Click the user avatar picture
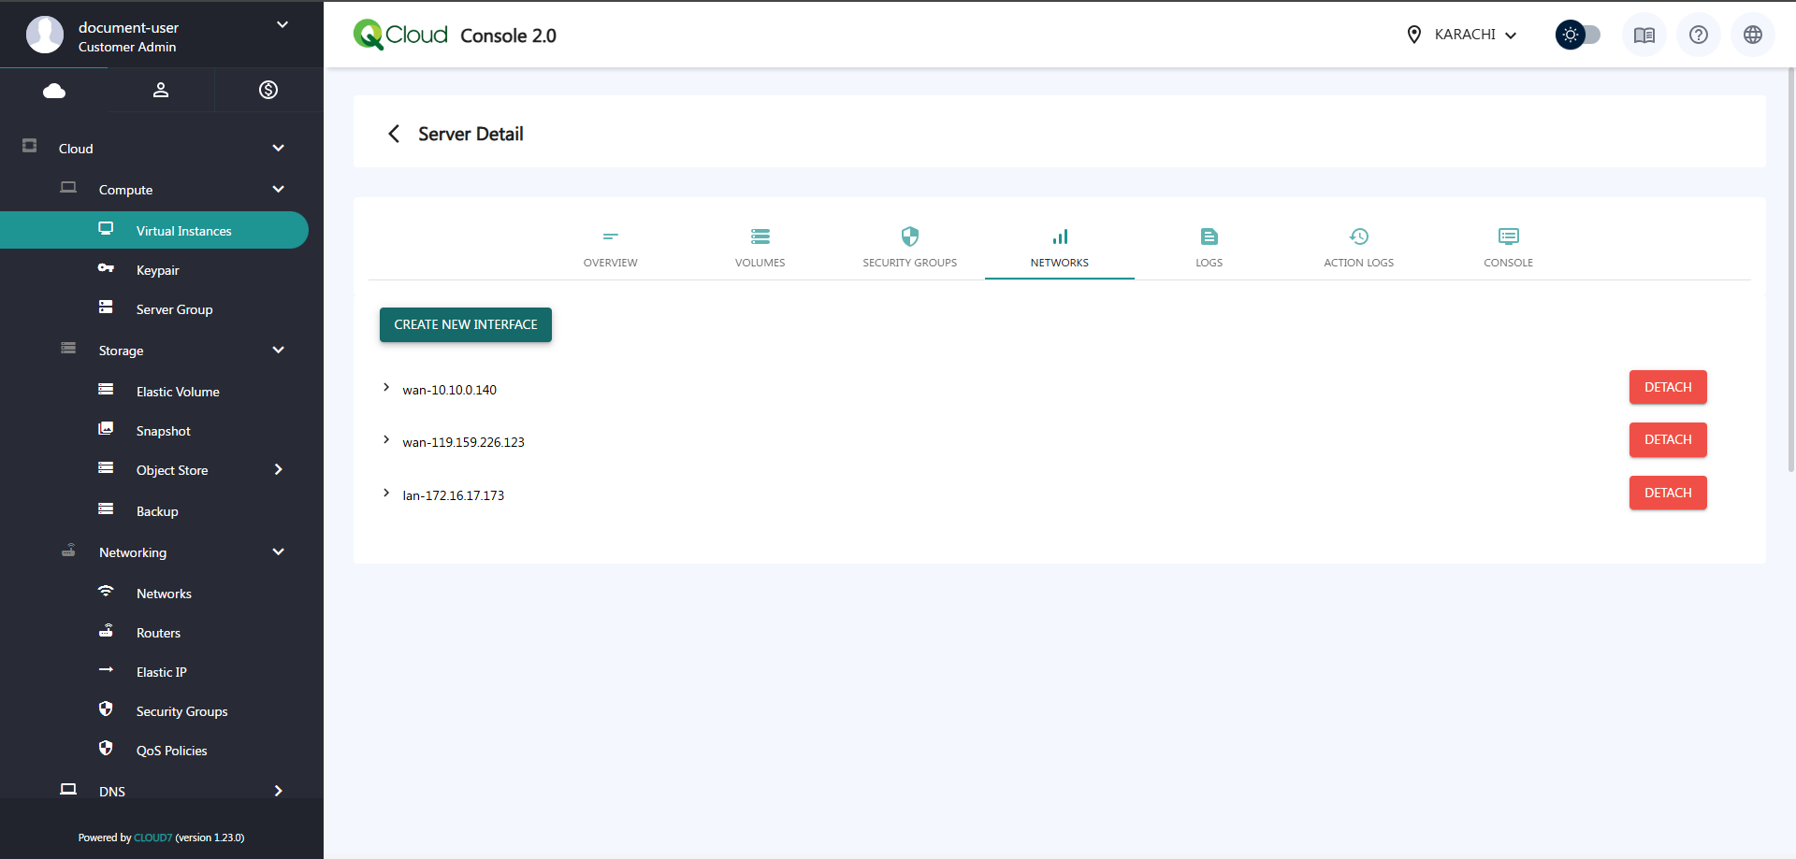The width and height of the screenshot is (1796, 859). pyautogui.click(x=45, y=36)
